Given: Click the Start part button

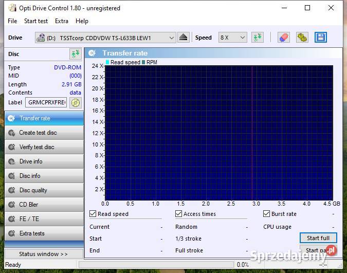Looking at the screenshot, I should [x=318, y=250].
